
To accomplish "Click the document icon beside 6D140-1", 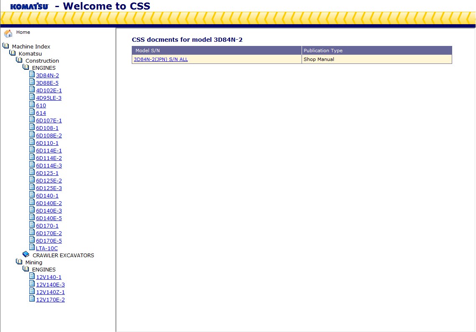I will click(x=32, y=194).
